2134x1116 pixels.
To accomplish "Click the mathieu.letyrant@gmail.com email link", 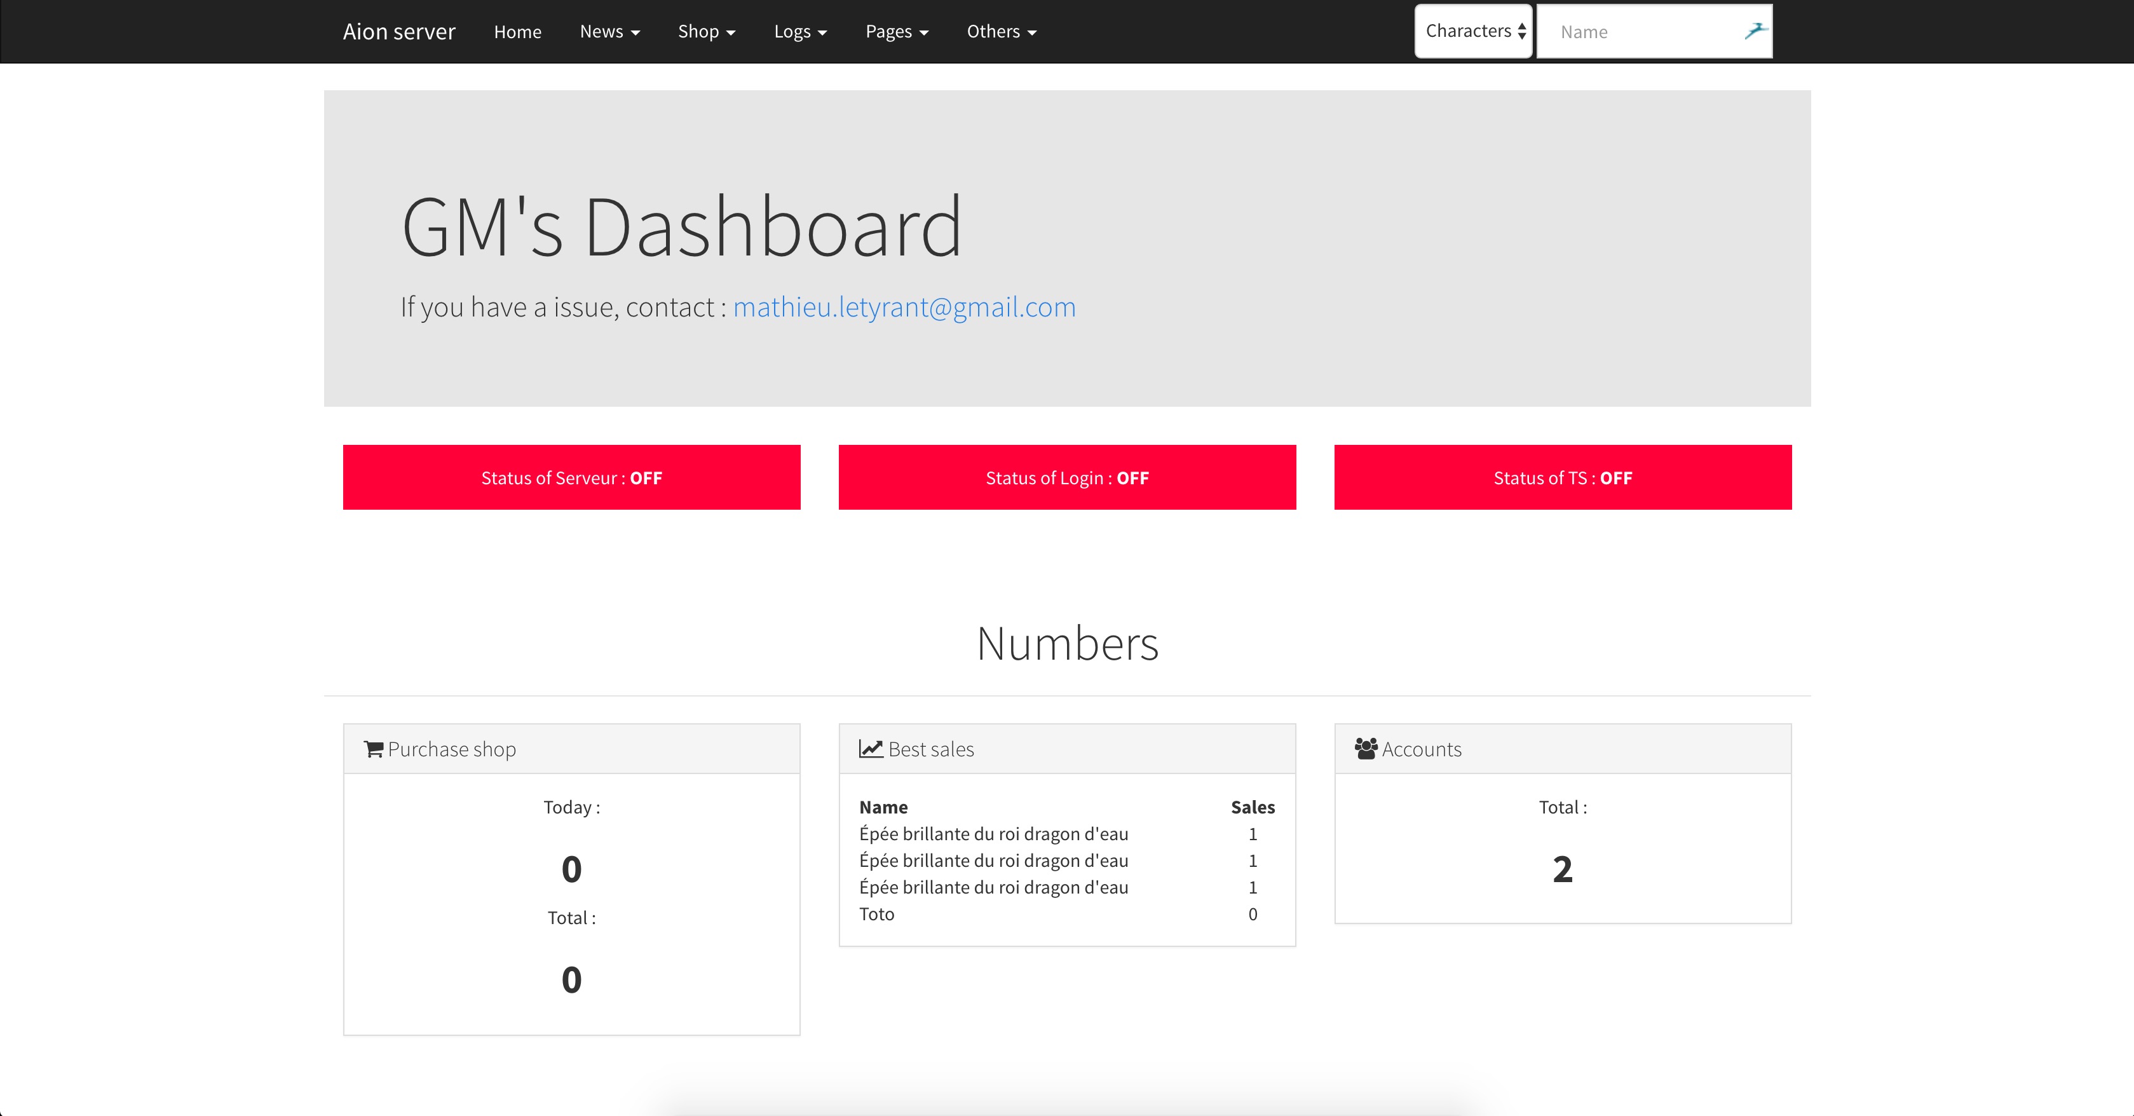I will 904,308.
